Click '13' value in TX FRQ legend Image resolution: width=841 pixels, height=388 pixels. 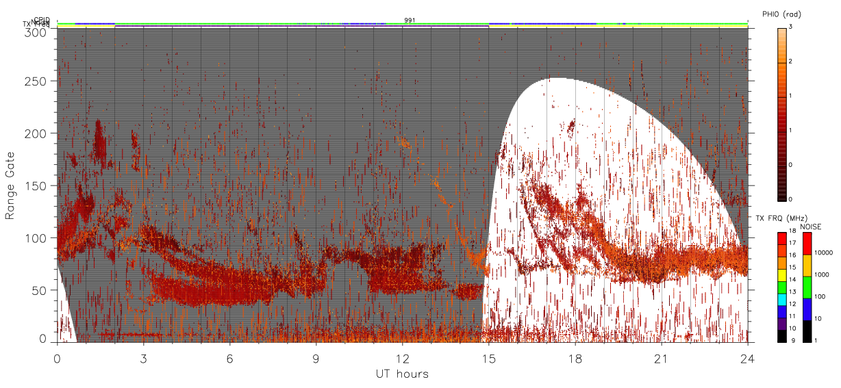coord(792,292)
